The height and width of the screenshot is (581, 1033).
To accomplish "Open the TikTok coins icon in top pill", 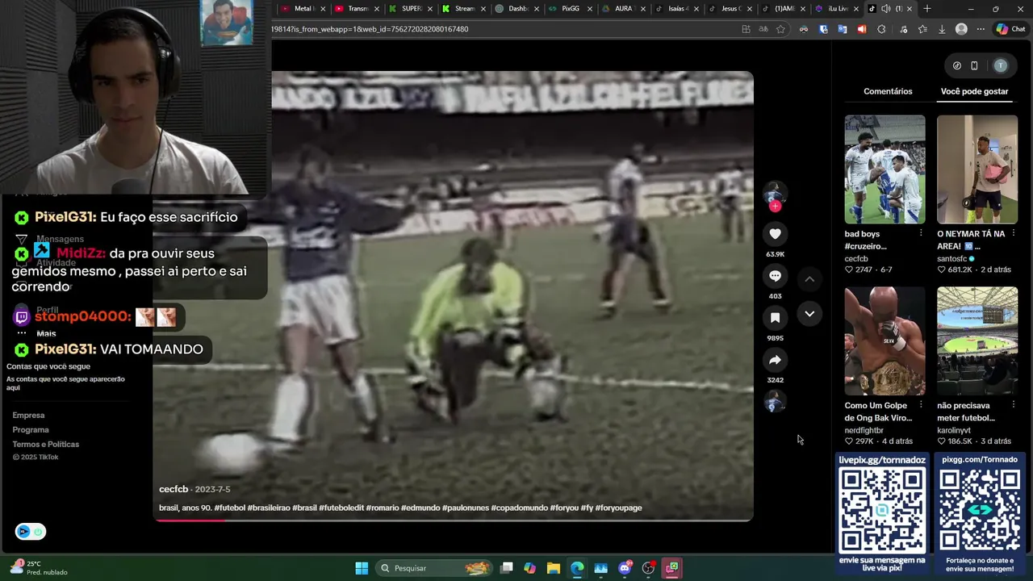I will click(x=957, y=65).
